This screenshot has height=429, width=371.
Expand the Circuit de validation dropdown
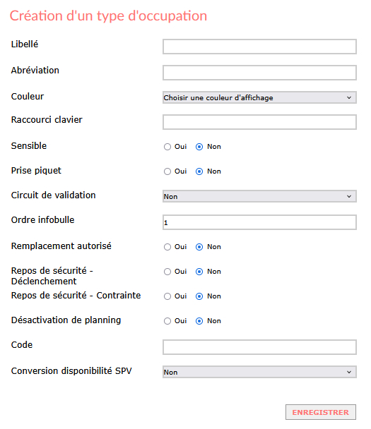point(259,196)
